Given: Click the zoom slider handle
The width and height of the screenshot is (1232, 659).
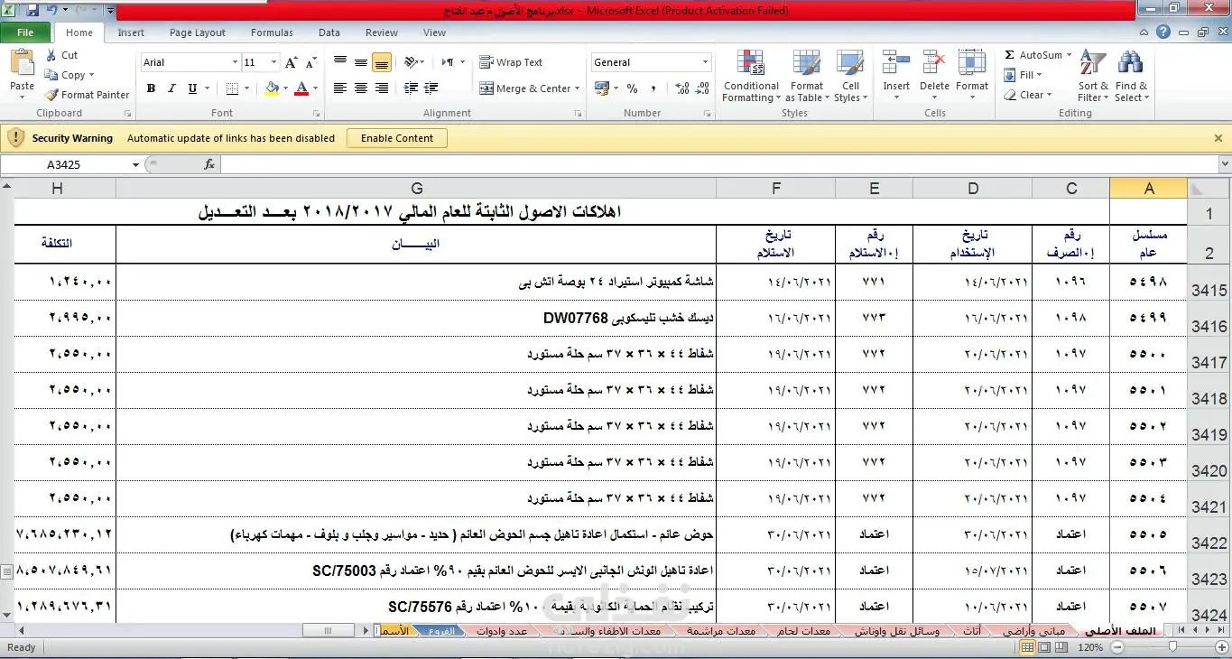Looking at the screenshot, I should tap(1172, 647).
